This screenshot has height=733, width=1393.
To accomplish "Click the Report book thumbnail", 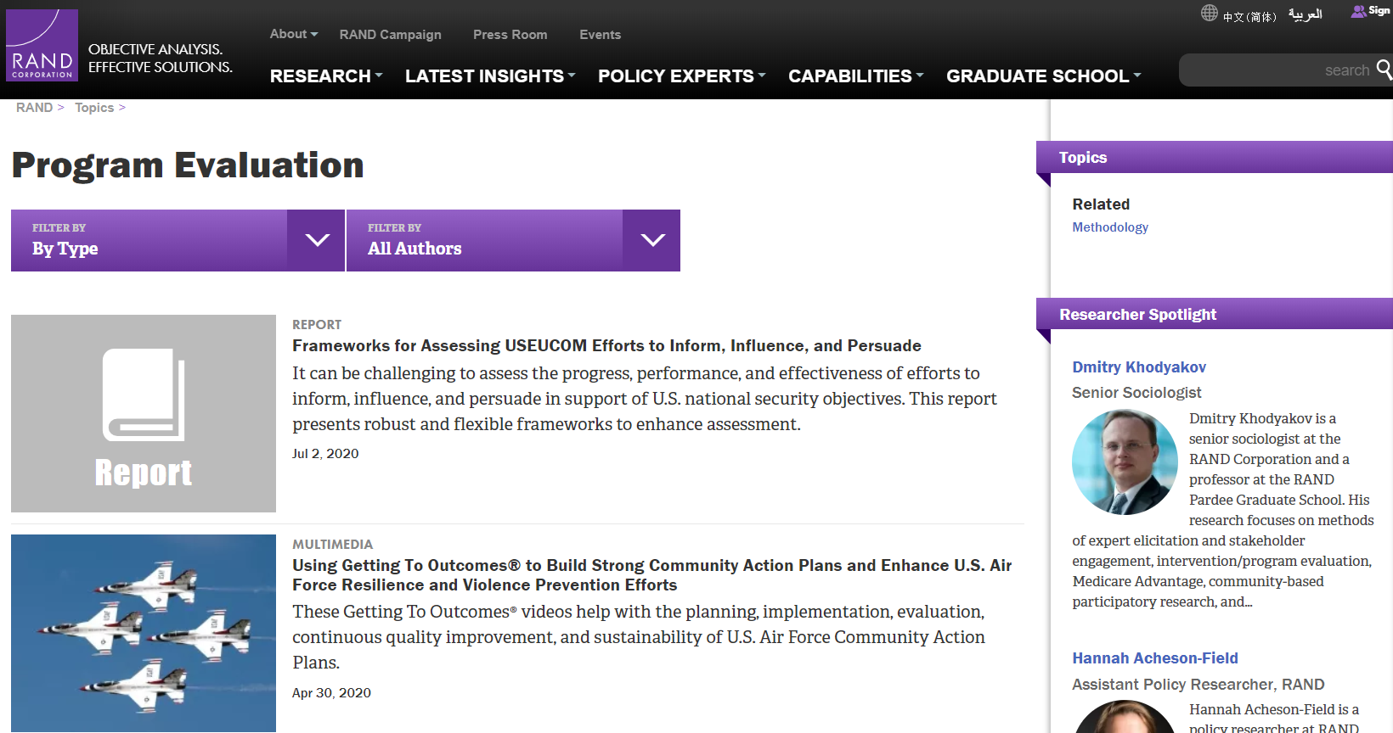I will tap(144, 413).
